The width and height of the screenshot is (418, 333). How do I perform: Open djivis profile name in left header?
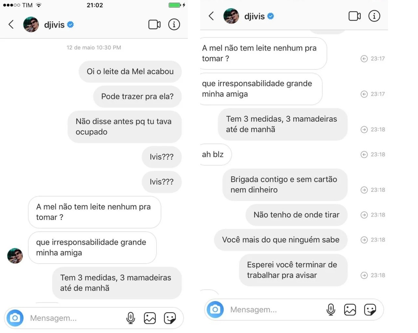coord(54,25)
